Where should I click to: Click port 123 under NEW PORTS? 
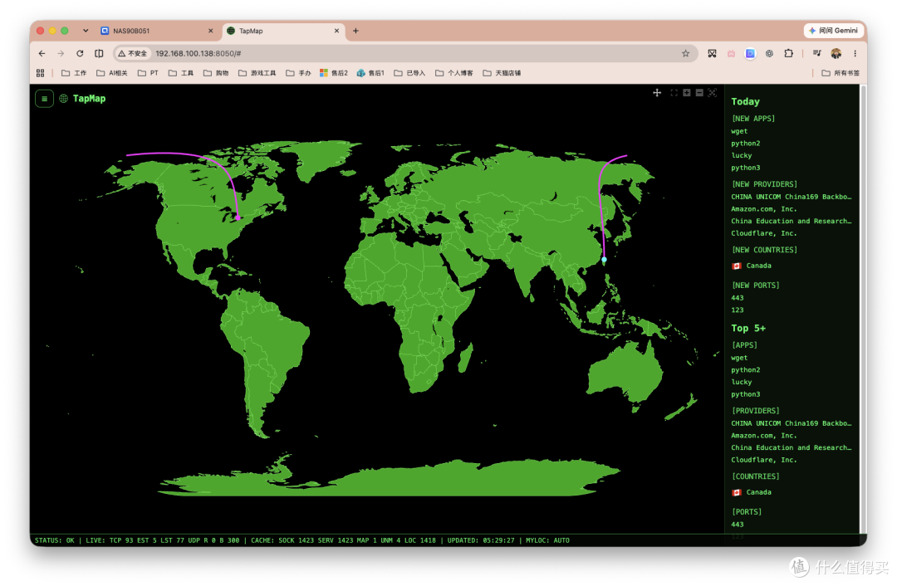(738, 310)
